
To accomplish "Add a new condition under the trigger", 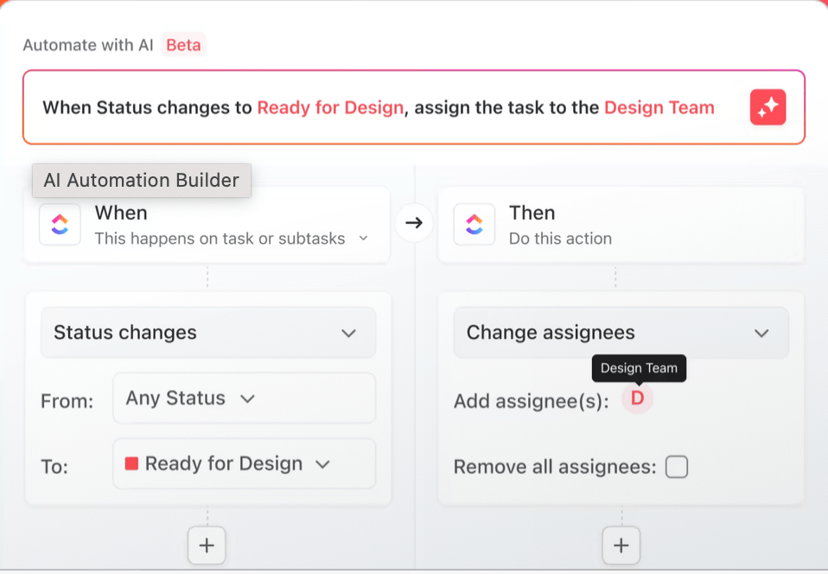I will 207,545.
